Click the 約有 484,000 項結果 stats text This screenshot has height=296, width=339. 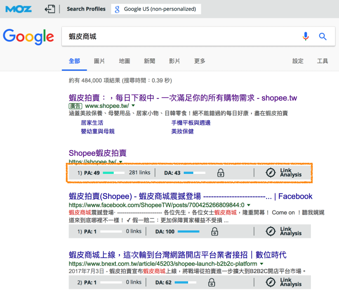(120, 80)
